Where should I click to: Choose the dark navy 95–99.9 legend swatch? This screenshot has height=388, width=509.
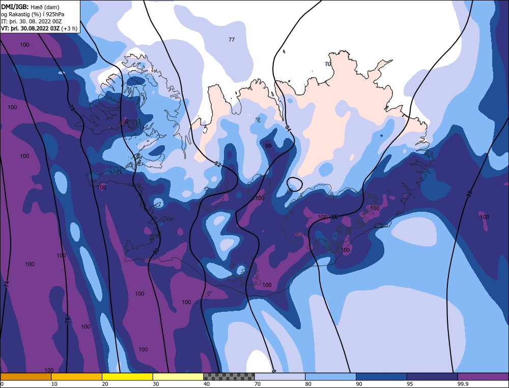[432, 376]
